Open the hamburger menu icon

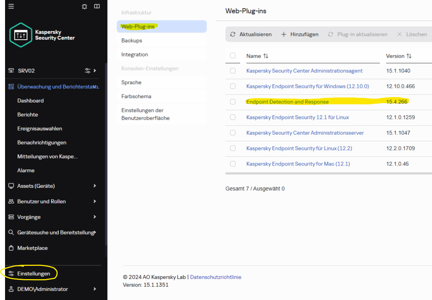[11, 6]
